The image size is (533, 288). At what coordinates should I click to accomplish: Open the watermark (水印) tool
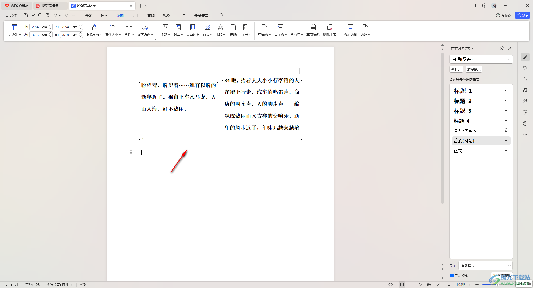[220, 30]
